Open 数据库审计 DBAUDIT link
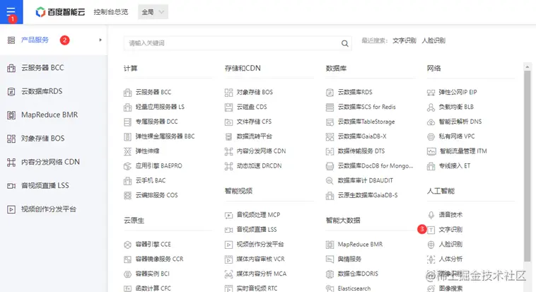 366,180
